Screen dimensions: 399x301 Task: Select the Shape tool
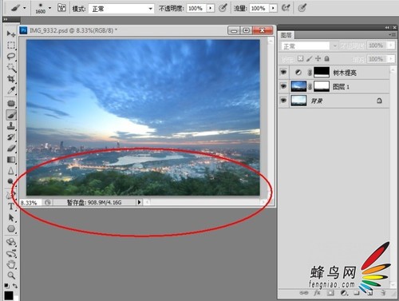coord(11,228)
